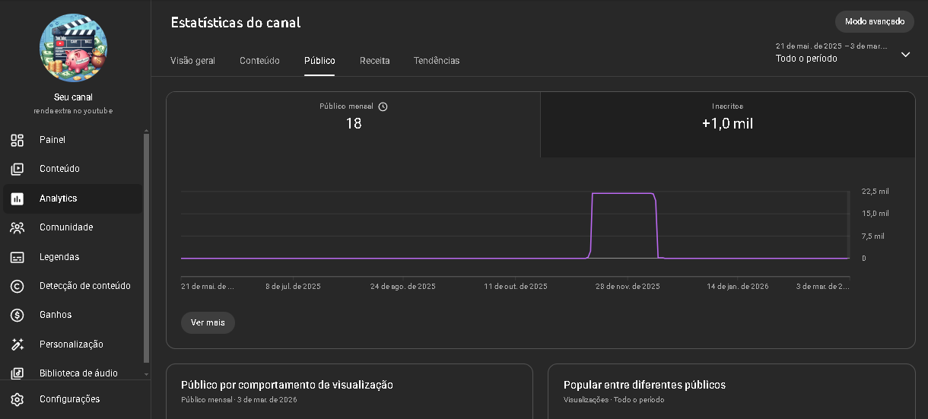Click the Ver mais button

(x=208, y=322)
